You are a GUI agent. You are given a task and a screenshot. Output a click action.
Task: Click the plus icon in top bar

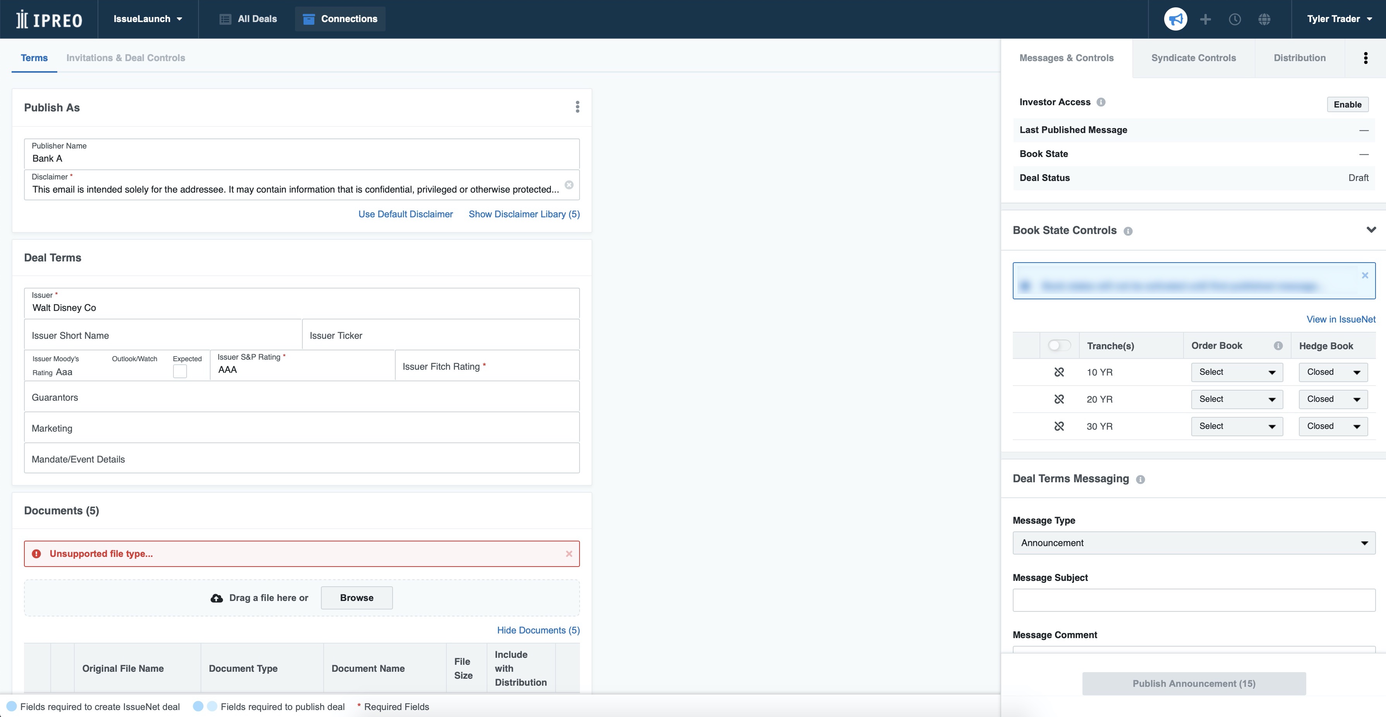[x=1205, y=19]
